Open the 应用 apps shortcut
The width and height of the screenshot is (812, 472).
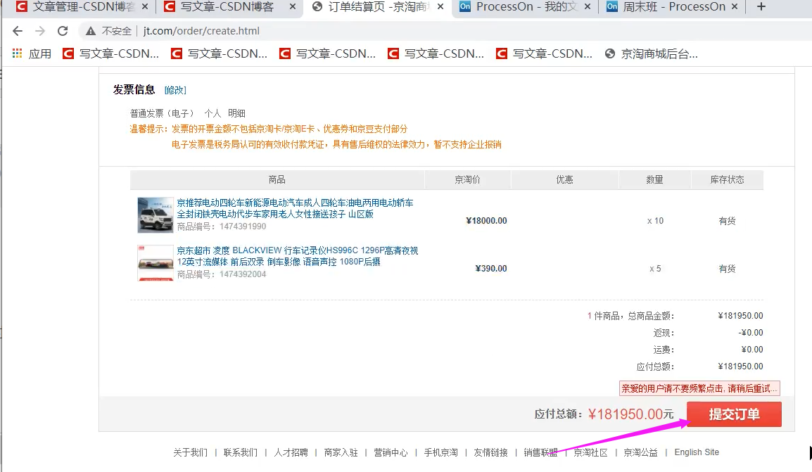click(32, 53)
